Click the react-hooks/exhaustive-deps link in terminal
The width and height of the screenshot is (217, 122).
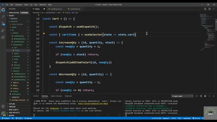click(x=93, y=103)
